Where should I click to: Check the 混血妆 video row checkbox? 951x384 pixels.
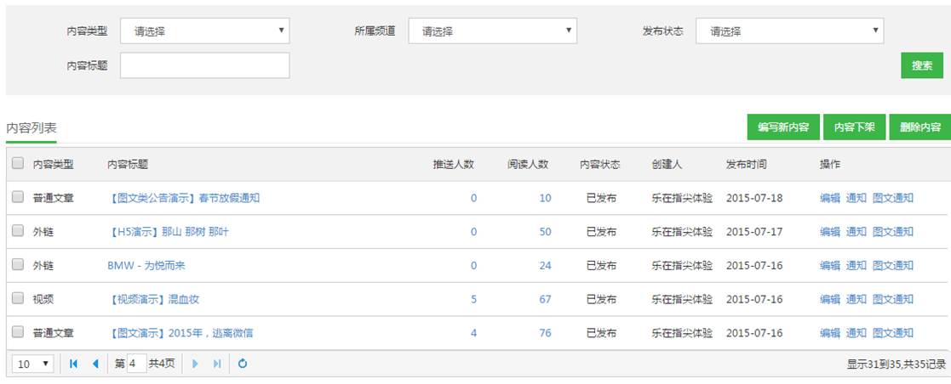click(x=18, y=299)
